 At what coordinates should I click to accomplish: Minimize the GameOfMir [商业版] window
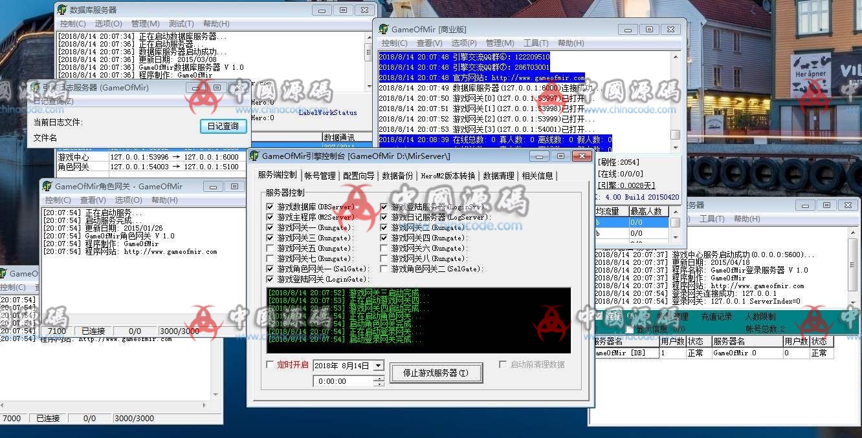tap(627, 29)
